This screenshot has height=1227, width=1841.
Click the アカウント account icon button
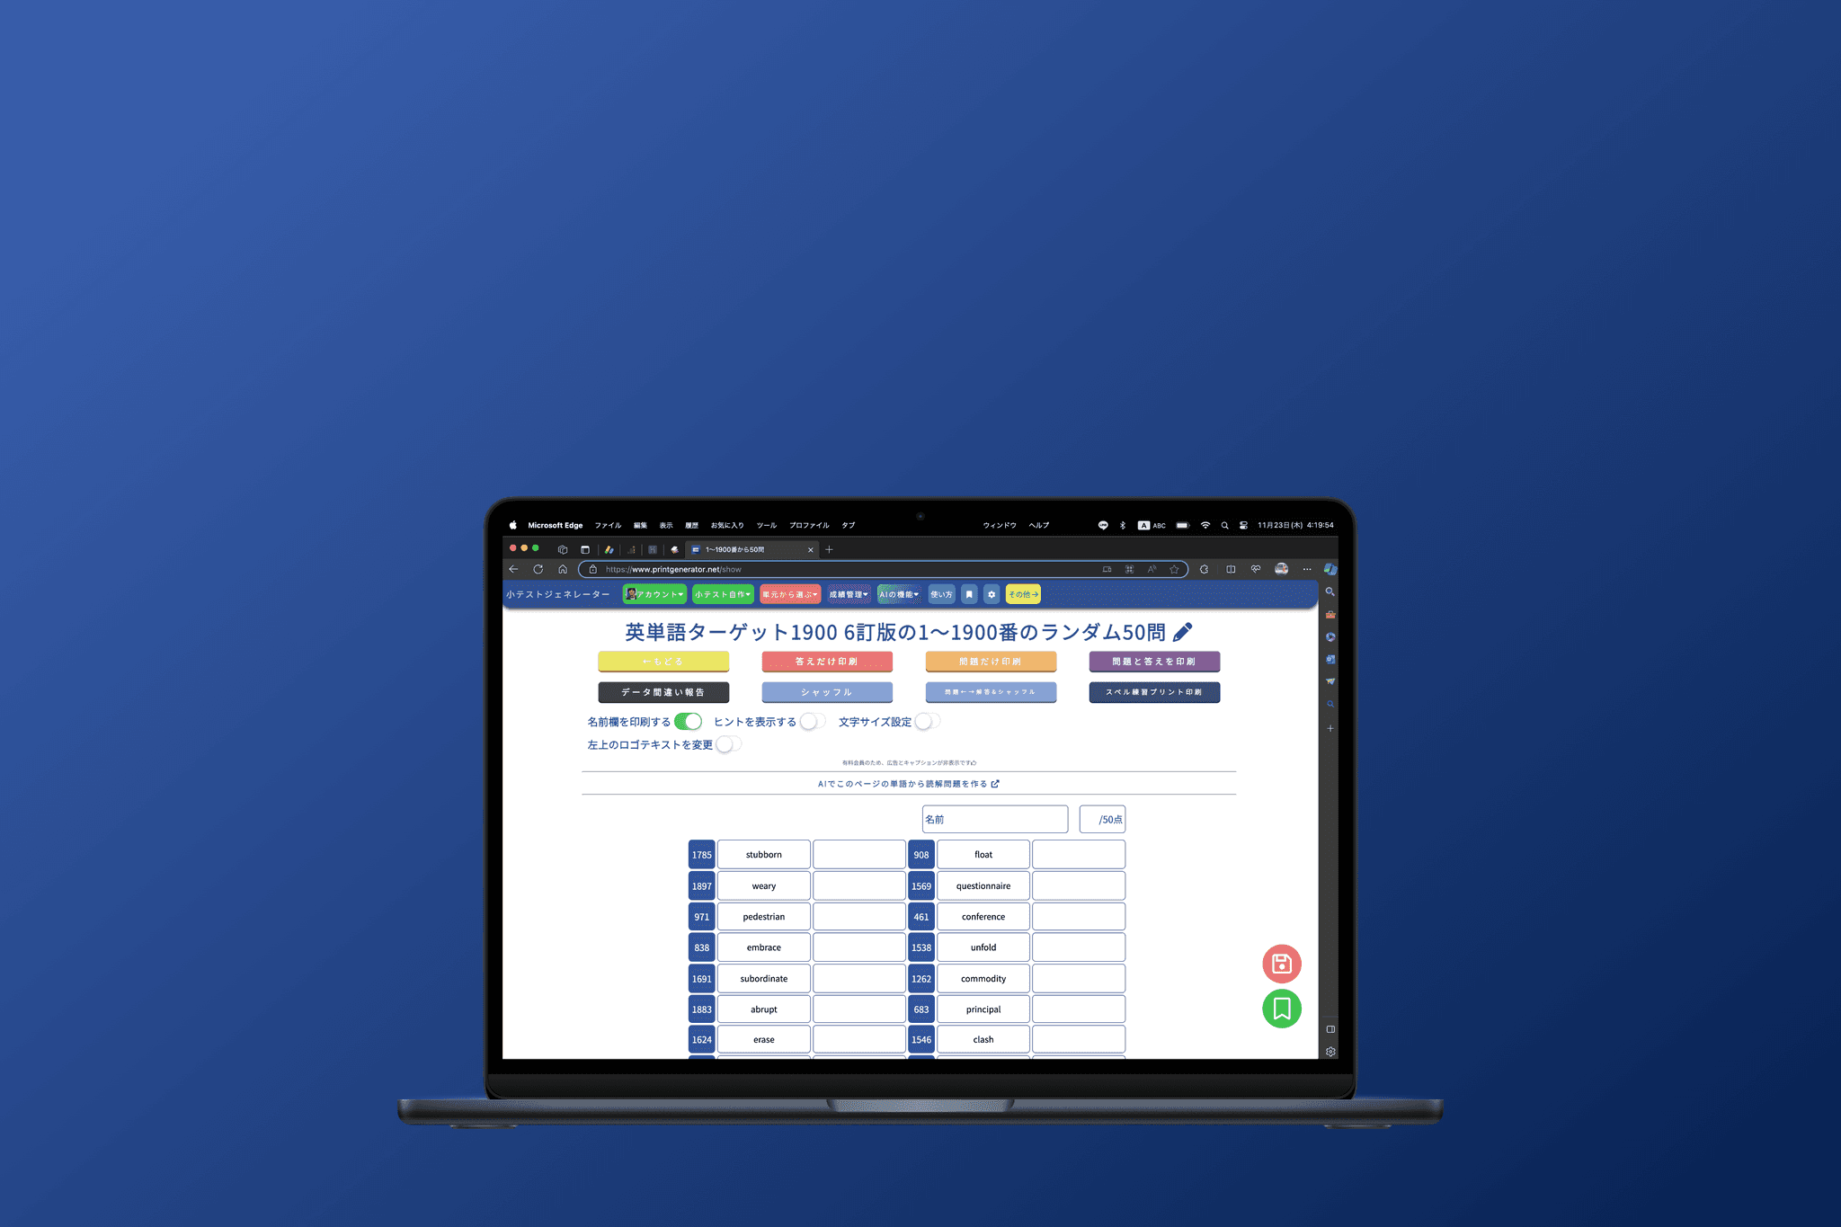click(x=654, y=593)
